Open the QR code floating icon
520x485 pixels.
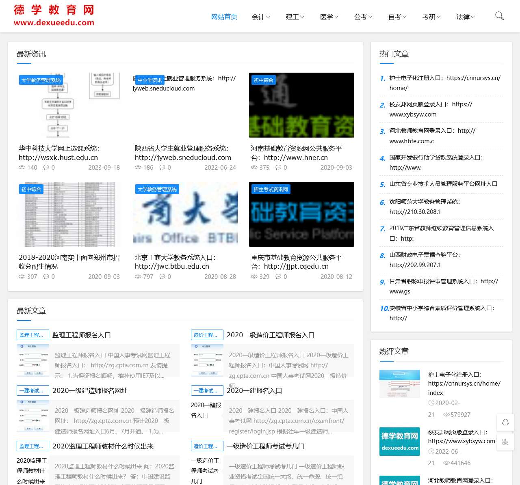[x=505, y=442]
